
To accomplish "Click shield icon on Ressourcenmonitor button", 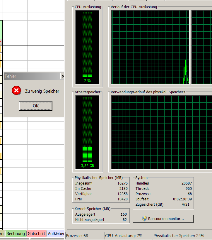I will click(x=144, y=219).
